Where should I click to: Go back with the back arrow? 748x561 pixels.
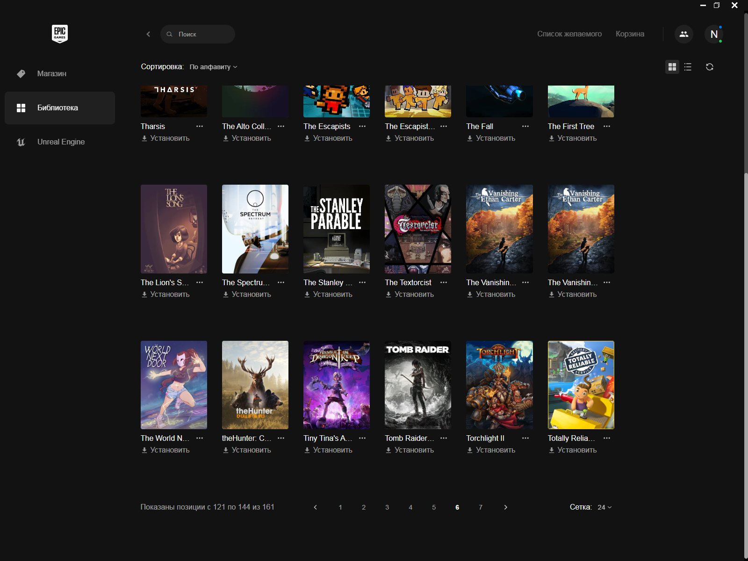tap(148, 34)
